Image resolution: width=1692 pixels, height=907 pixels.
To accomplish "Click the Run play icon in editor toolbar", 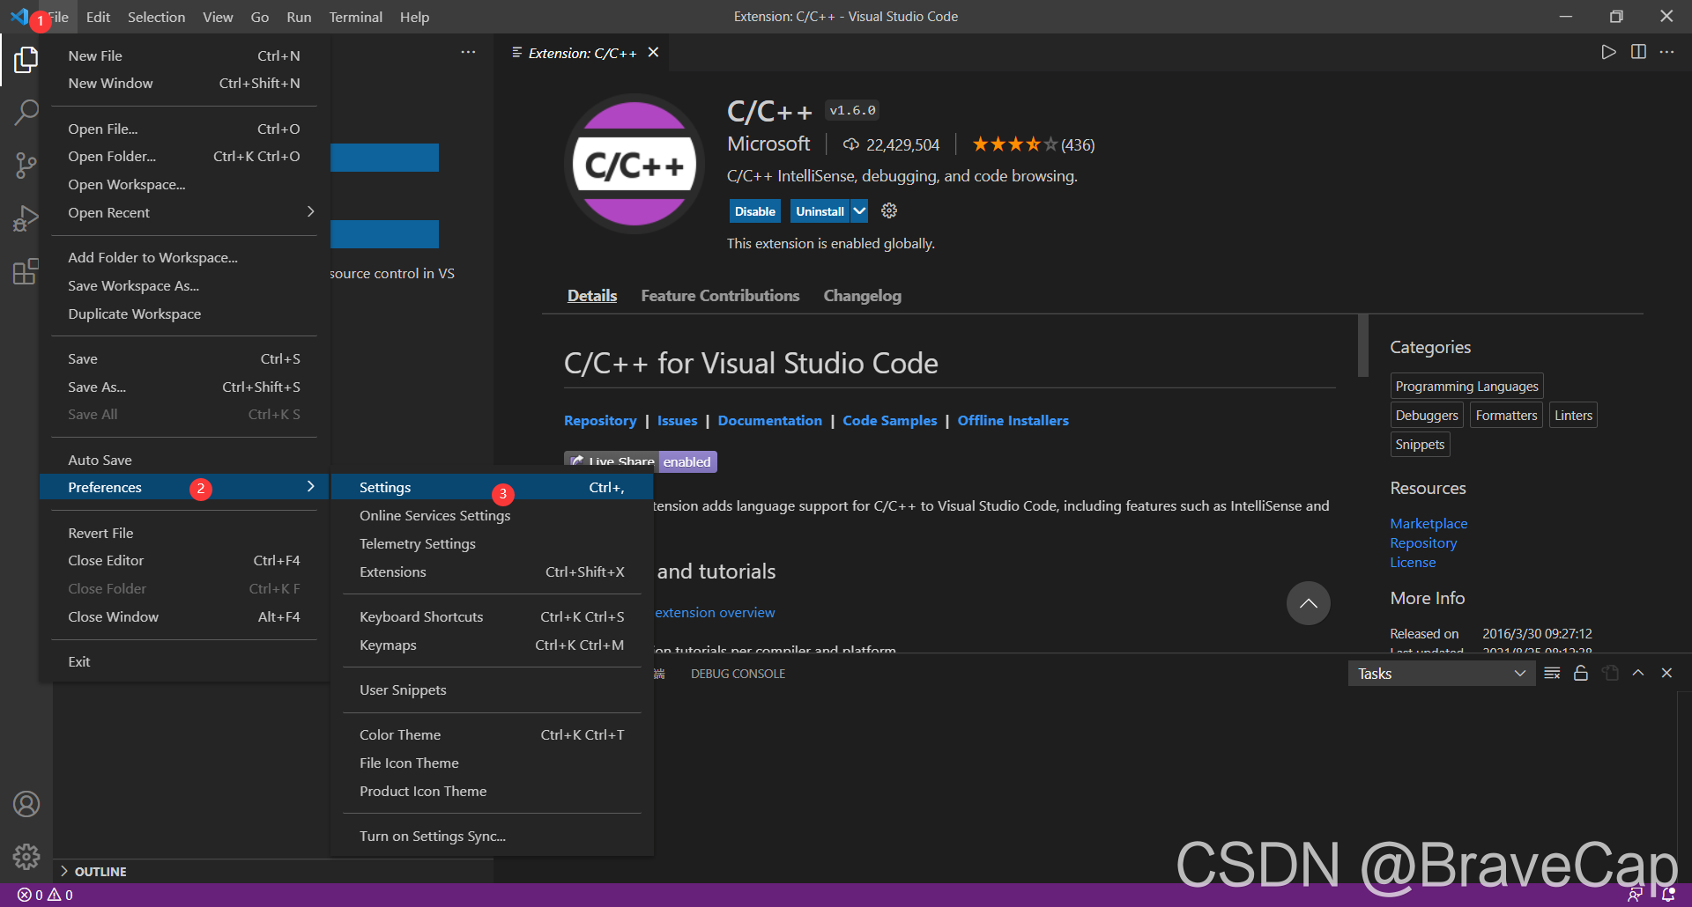I will coord(1608,52).
